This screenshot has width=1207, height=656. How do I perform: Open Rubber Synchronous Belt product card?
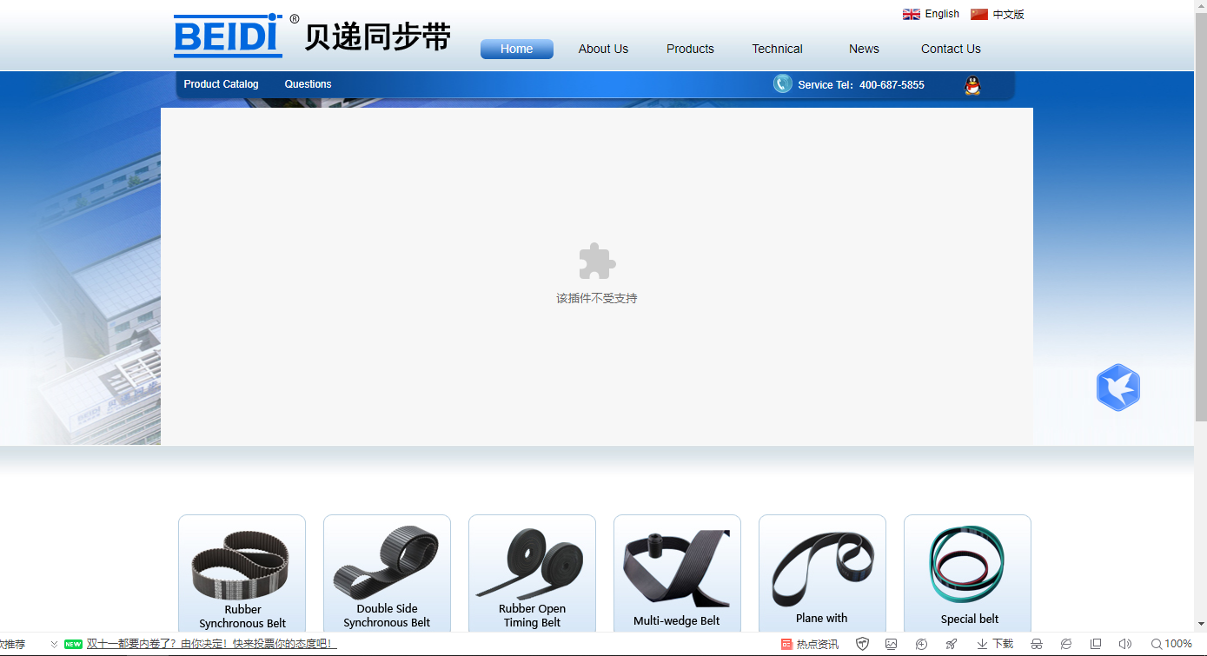pyautogui.click(x=242, y=573)
